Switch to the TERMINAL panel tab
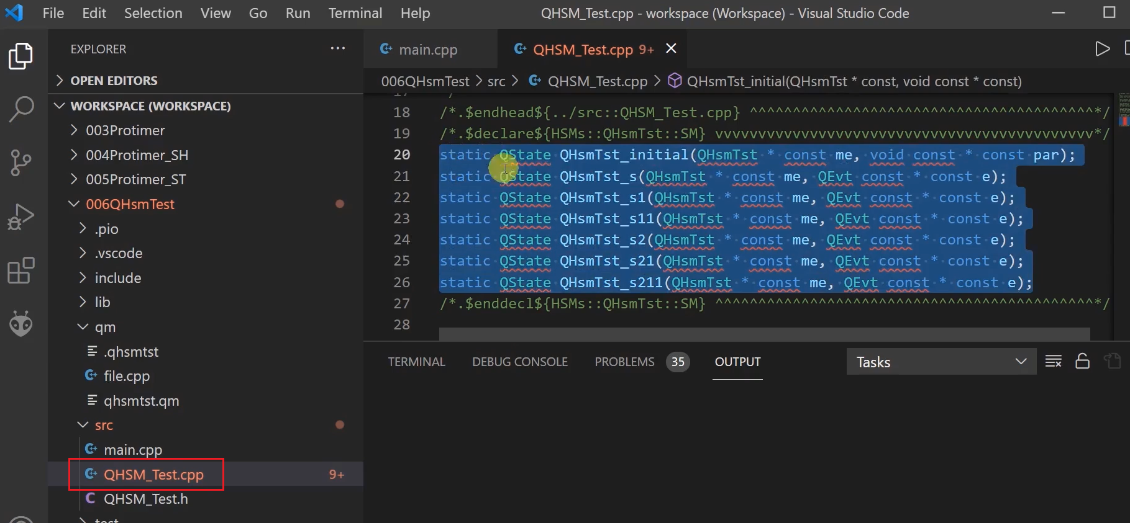Image resolution: width=1130 pixels, height=523 pixels. tap(416, 362)
